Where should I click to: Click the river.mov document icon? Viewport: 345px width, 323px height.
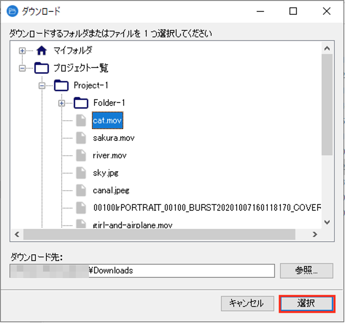(81, 155)
